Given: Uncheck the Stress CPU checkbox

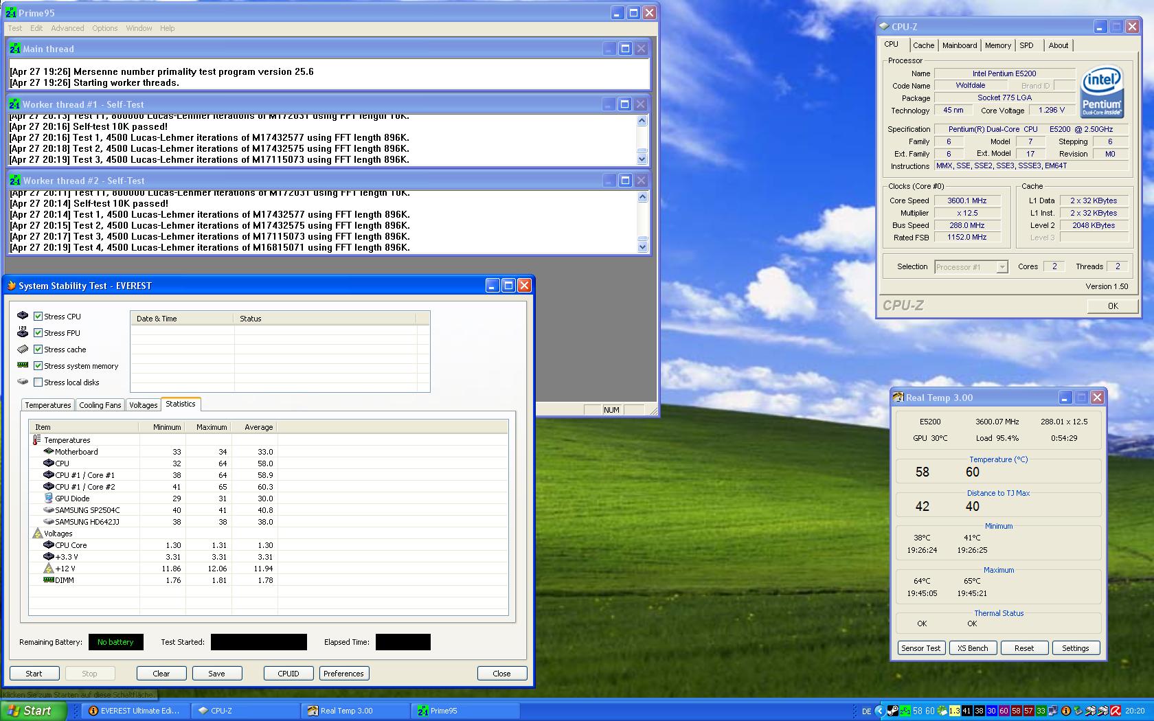Looking at the screenshot, I should point(38,317).
